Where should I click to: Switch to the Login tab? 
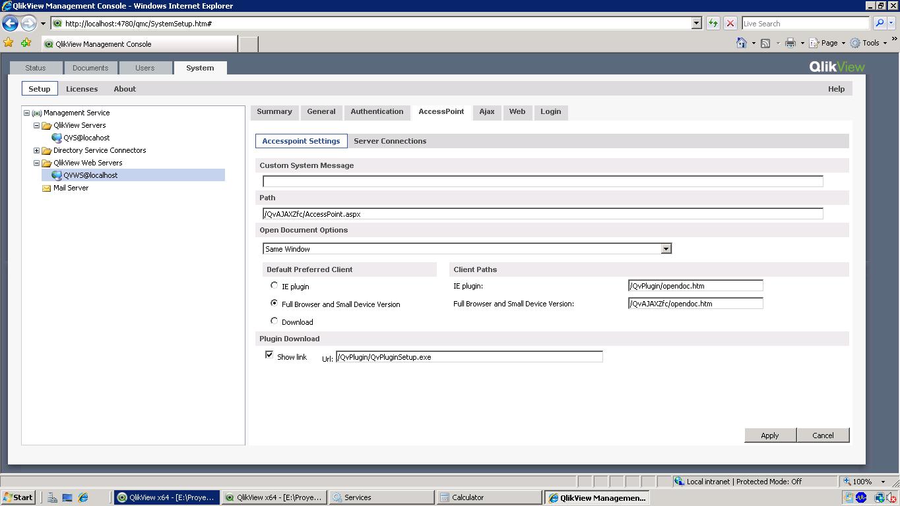pyautogui.click(x=551, y=111)
